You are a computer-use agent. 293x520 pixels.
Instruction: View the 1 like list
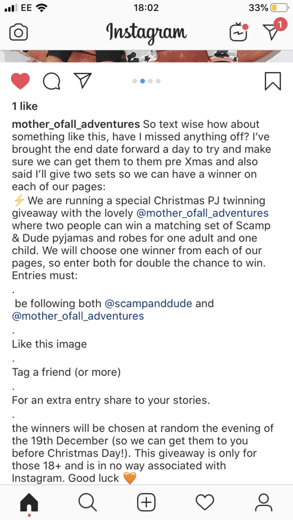[25, 107]
